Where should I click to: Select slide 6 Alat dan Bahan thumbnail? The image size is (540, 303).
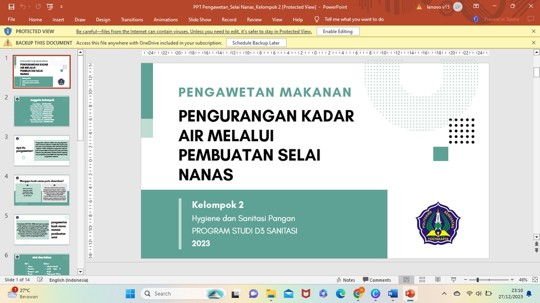tap(42, 264)
